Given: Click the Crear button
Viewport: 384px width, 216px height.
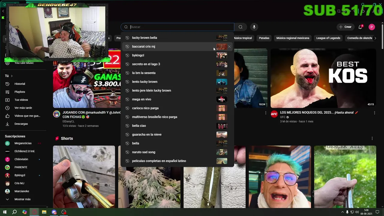Looking at the screenshot, I should (x=345, y=27).
